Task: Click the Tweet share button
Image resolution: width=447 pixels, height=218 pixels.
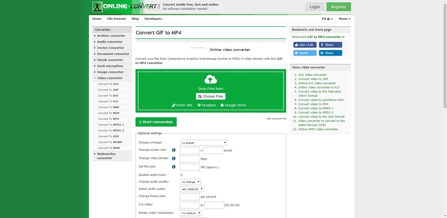Action: 304,53
